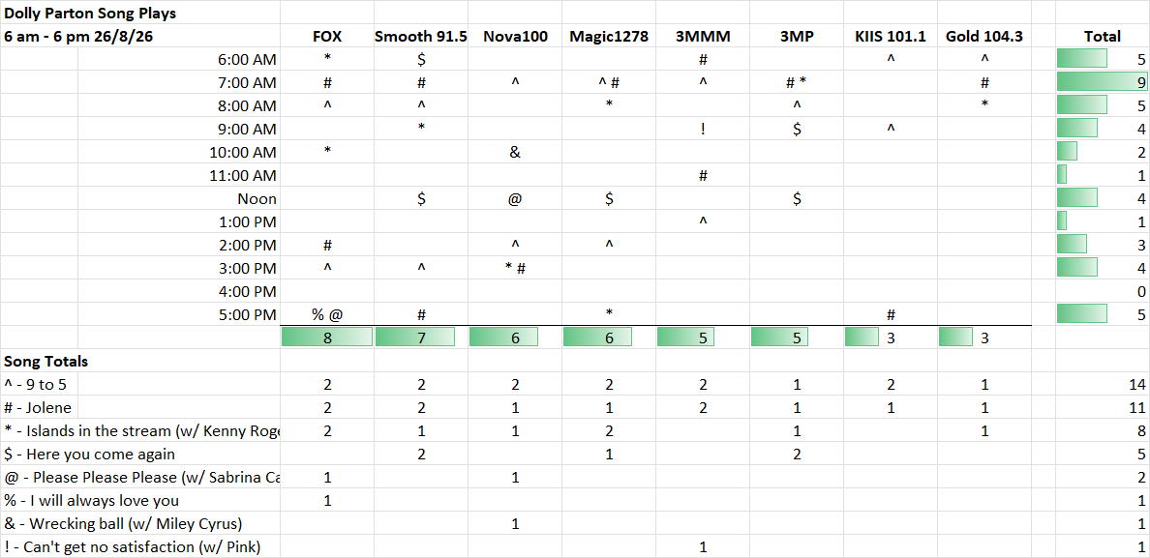1150x558 pixels.
Task: Select the "@" cell in the Noon row
Action: click(515, 199)
